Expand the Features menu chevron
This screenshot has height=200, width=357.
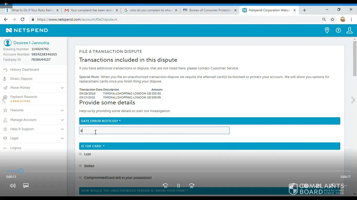[x=62, y=110]
